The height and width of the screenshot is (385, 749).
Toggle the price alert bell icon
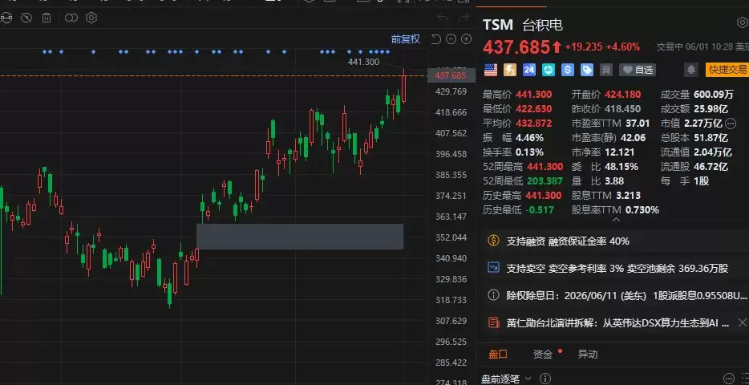click(690, 70)
